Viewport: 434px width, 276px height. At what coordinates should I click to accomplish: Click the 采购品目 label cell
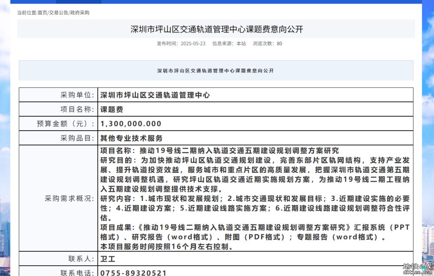(59, 138)
